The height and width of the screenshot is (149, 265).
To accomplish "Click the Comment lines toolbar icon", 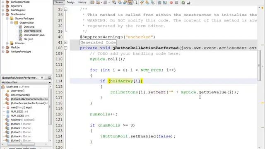I will point(183,2).
